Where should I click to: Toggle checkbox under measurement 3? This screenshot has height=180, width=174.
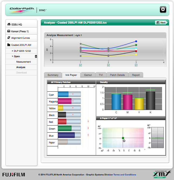(136, 65)
